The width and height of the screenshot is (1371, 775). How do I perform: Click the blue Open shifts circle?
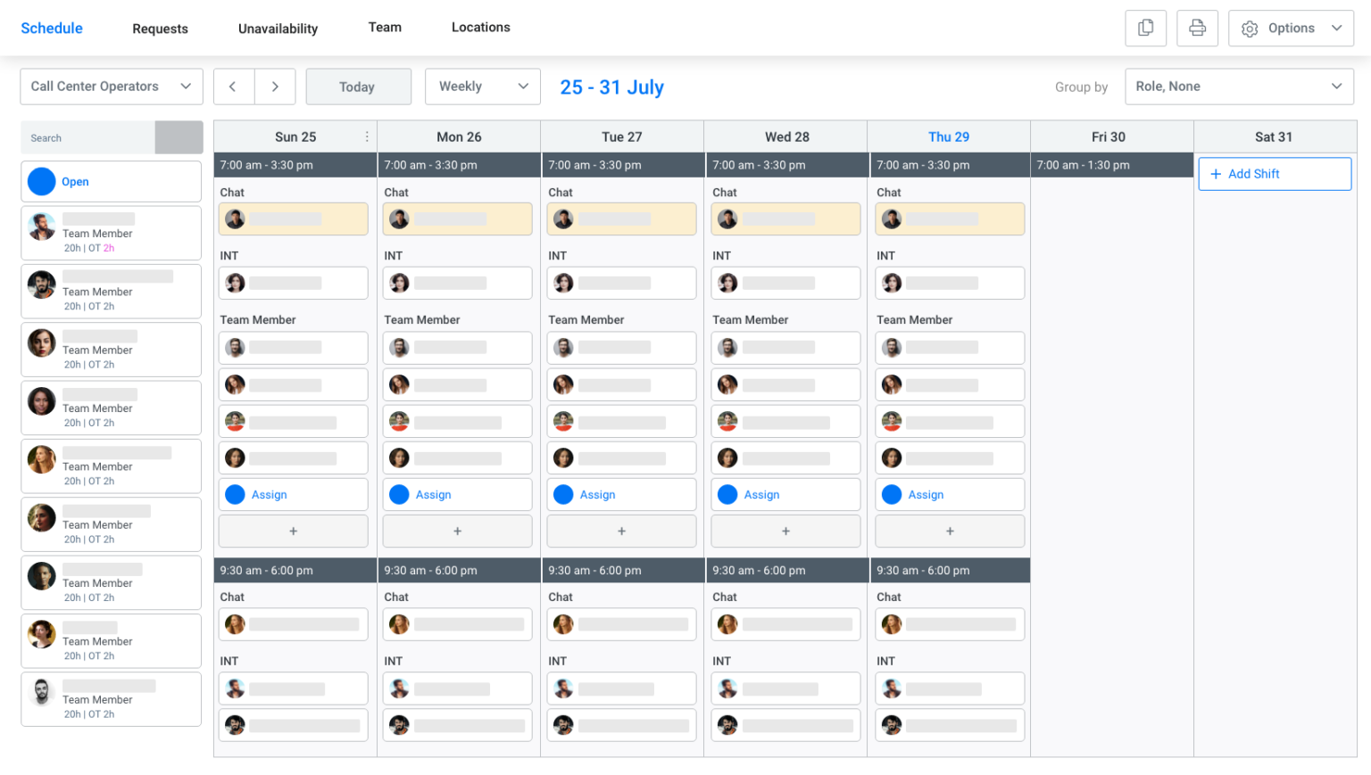pos(42,181)
